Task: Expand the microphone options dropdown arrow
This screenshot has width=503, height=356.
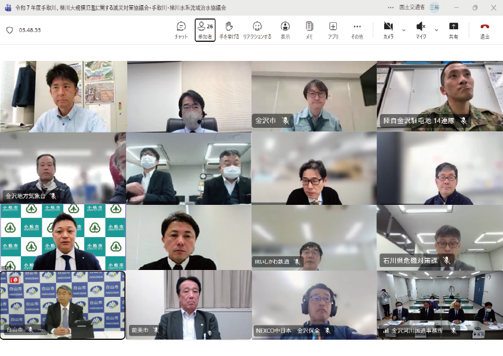Action: click(437, 30)
